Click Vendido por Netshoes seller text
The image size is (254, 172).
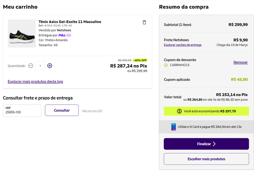coord(55,30)
